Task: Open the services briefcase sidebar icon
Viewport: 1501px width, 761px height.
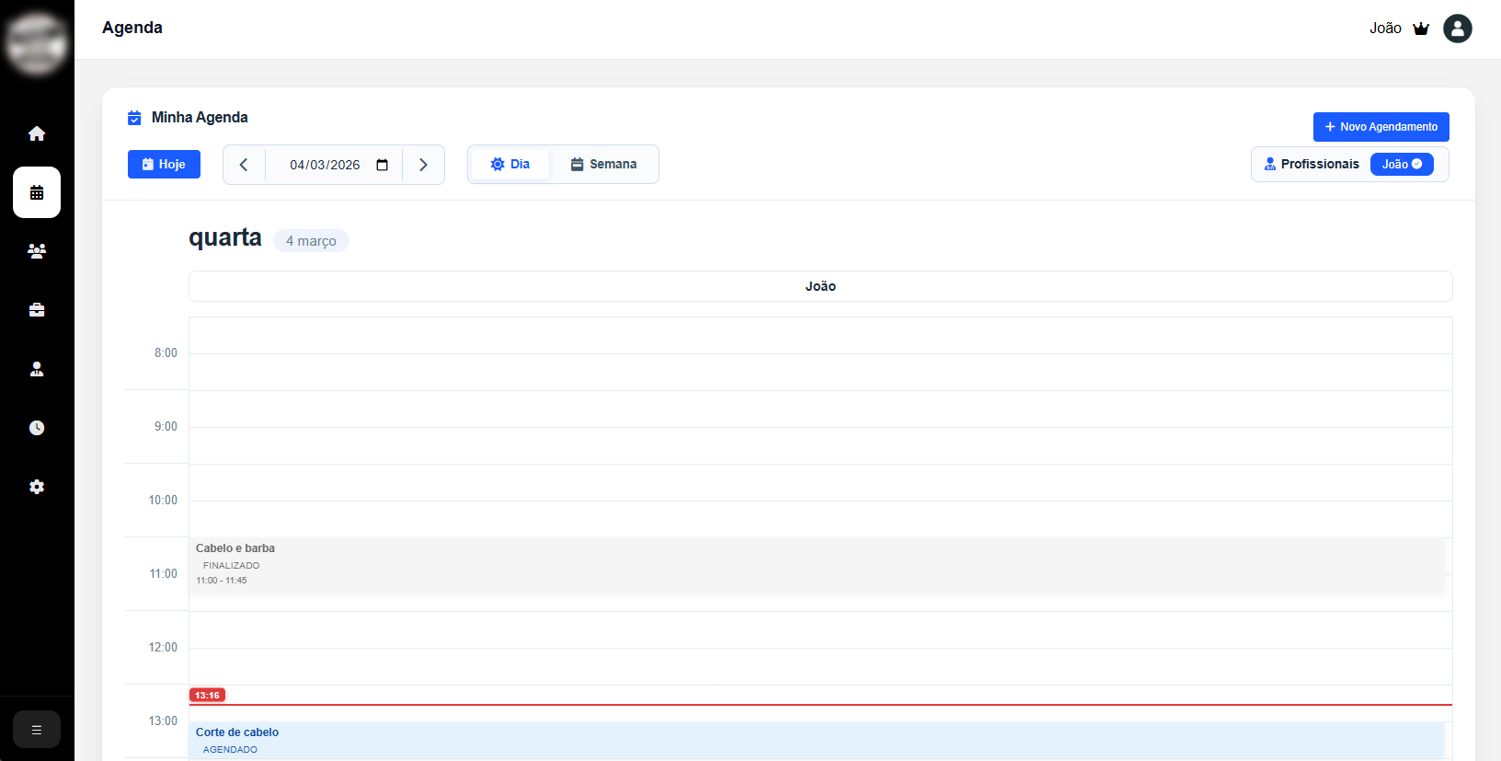Action: [37, 310]
